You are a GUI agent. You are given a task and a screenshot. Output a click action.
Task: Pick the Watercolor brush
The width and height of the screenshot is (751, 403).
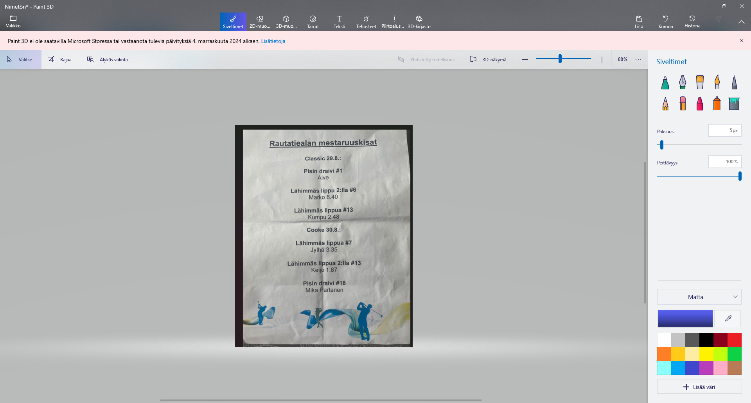[x=717, y=82]
